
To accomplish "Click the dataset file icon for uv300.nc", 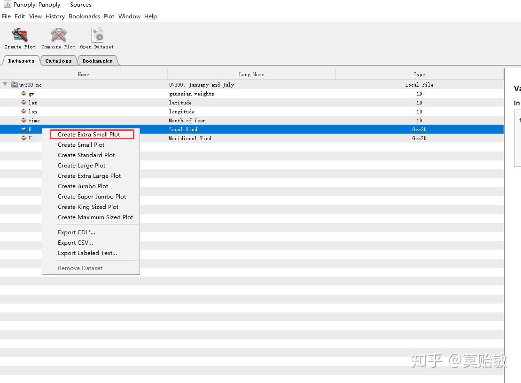I will coord(15,85).
